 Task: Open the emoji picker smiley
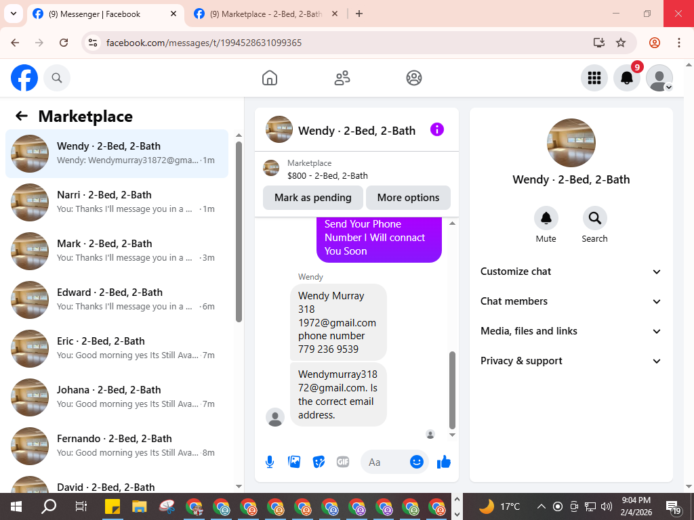tap(417, 462)
